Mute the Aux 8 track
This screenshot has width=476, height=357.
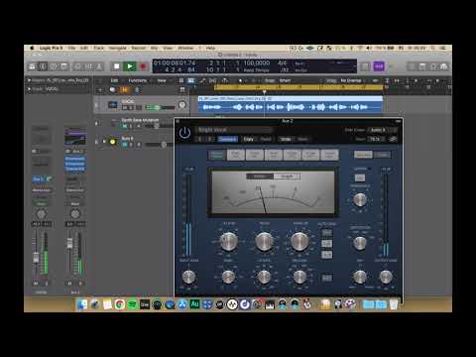pos(125,145)
